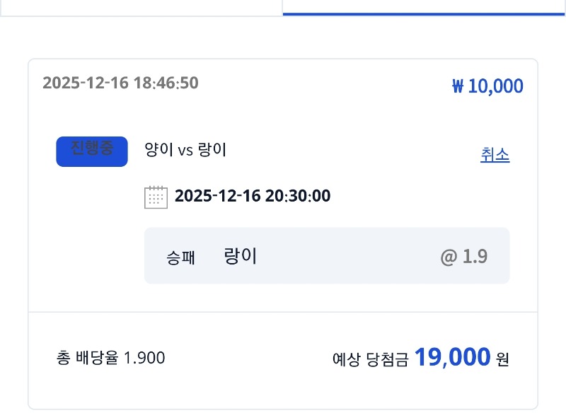Select the 랑이 pick in bet row
Screen dimensions: 566x413
click(241, 256)
